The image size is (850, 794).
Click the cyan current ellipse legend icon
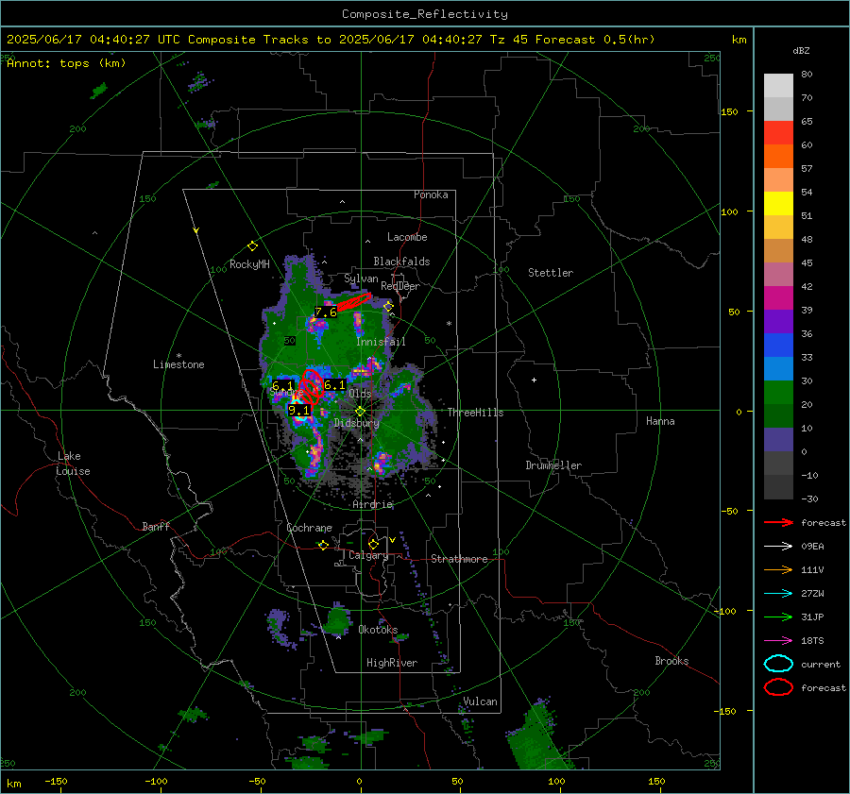(778, 664)
